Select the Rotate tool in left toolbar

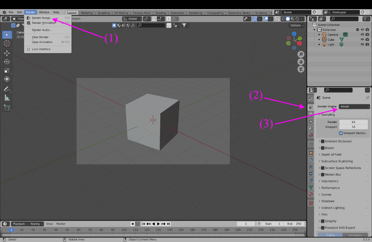click(x=7, y=62)
